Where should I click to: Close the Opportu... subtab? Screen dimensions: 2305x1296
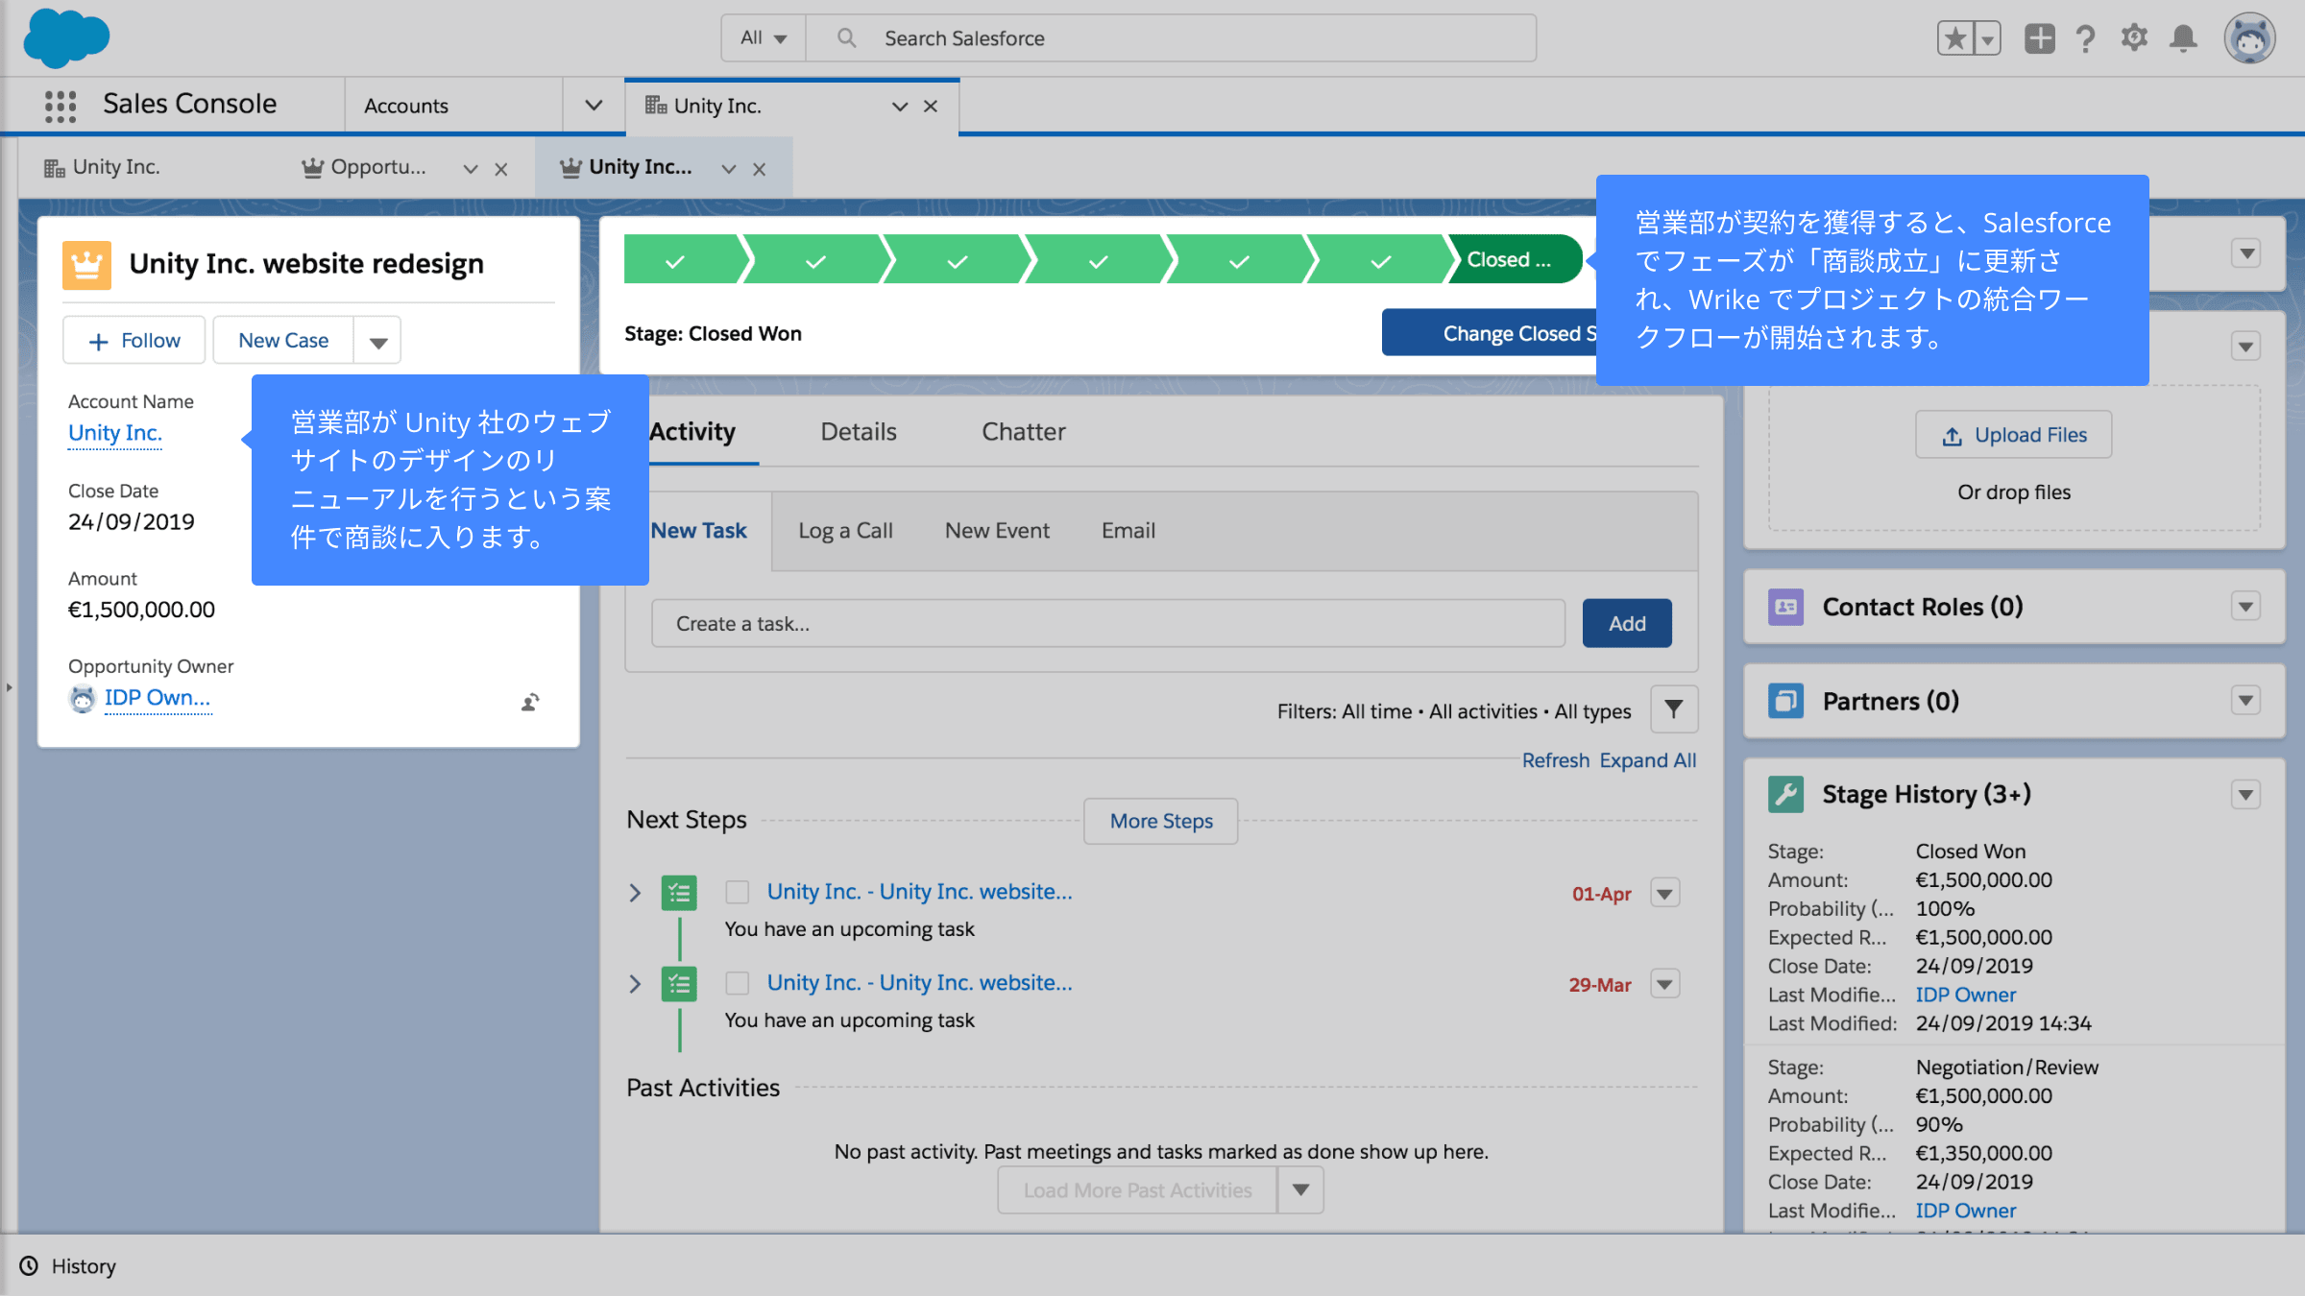point(500,169)
